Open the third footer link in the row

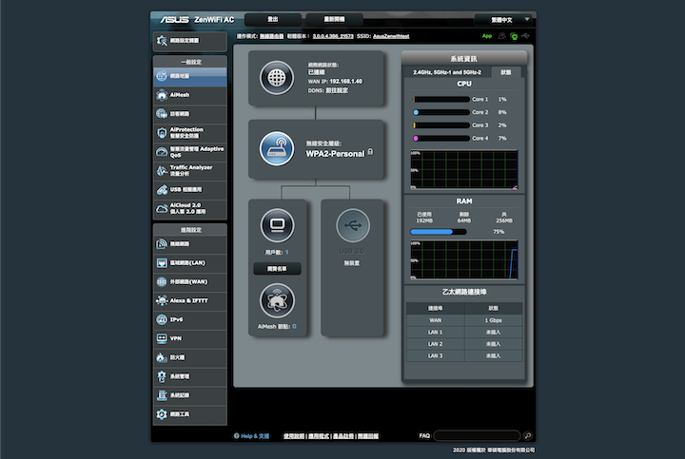click(343, 436)
